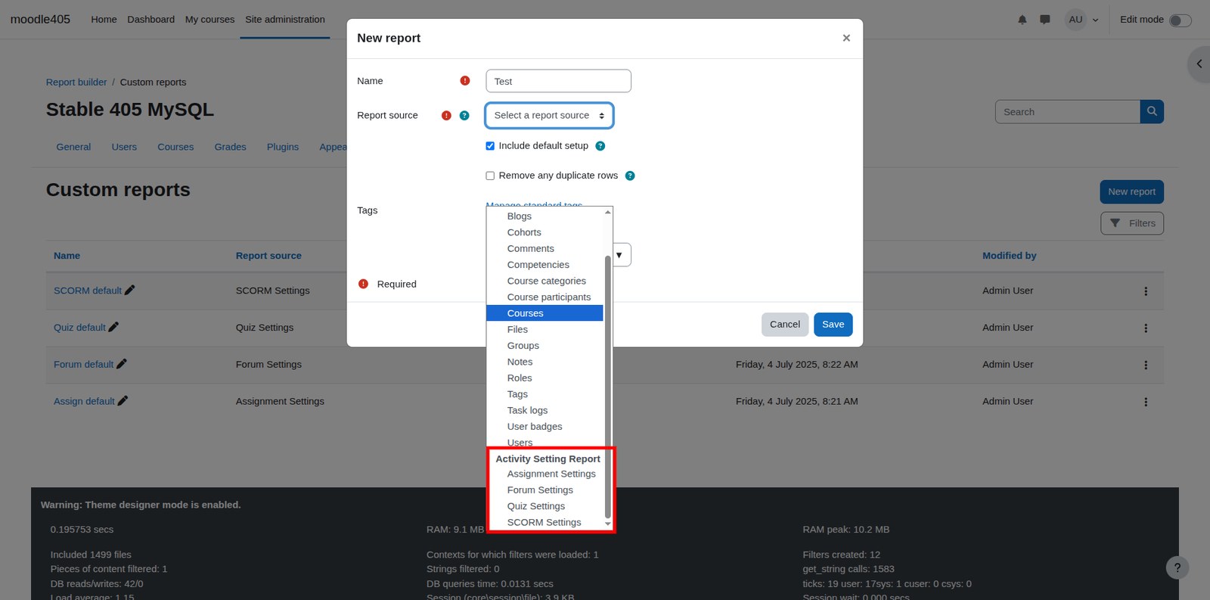Expand the tags dropdown arrow

pyautogui.click(x=619, y=255)
